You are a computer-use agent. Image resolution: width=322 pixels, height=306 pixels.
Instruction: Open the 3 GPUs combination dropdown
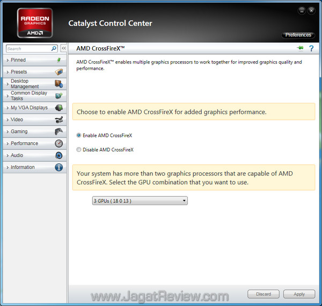140,201
